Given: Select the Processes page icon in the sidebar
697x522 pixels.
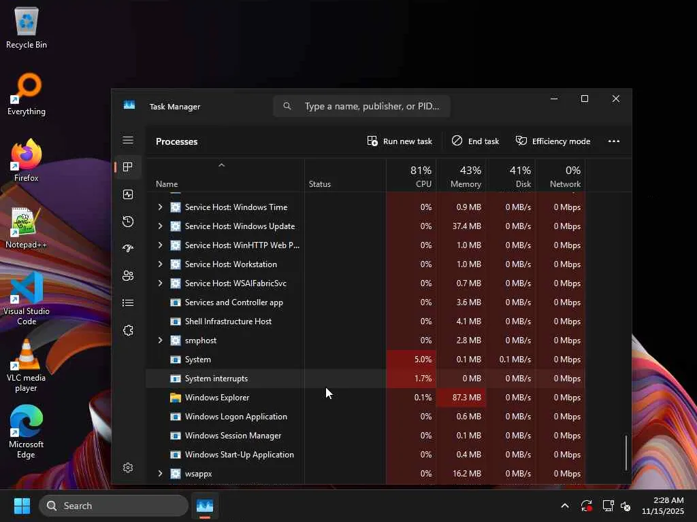Looking at the screenshot, I should pyautogui.click(x=128, y=167).
